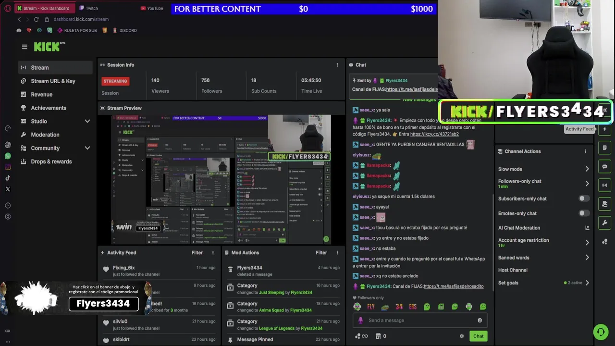Open AI Chat Moderation external link
The width and height of the screenshot is (615, 346).
[587, 228]
